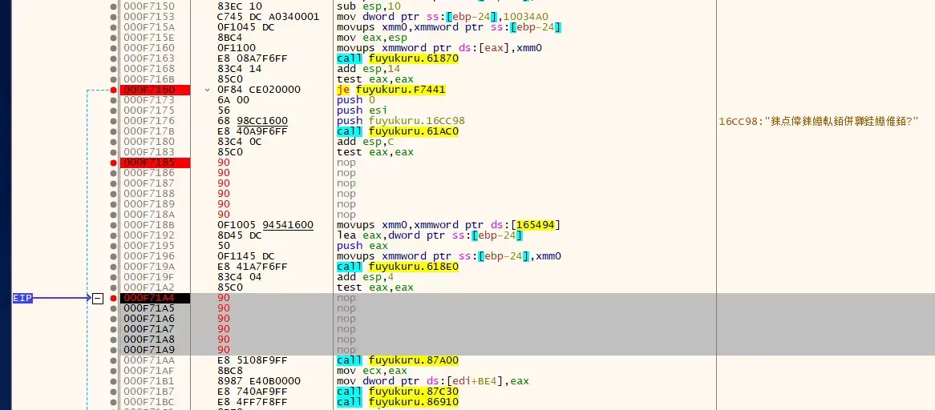
Task: Select address 000F7150 in the address column
Action: 149,6
